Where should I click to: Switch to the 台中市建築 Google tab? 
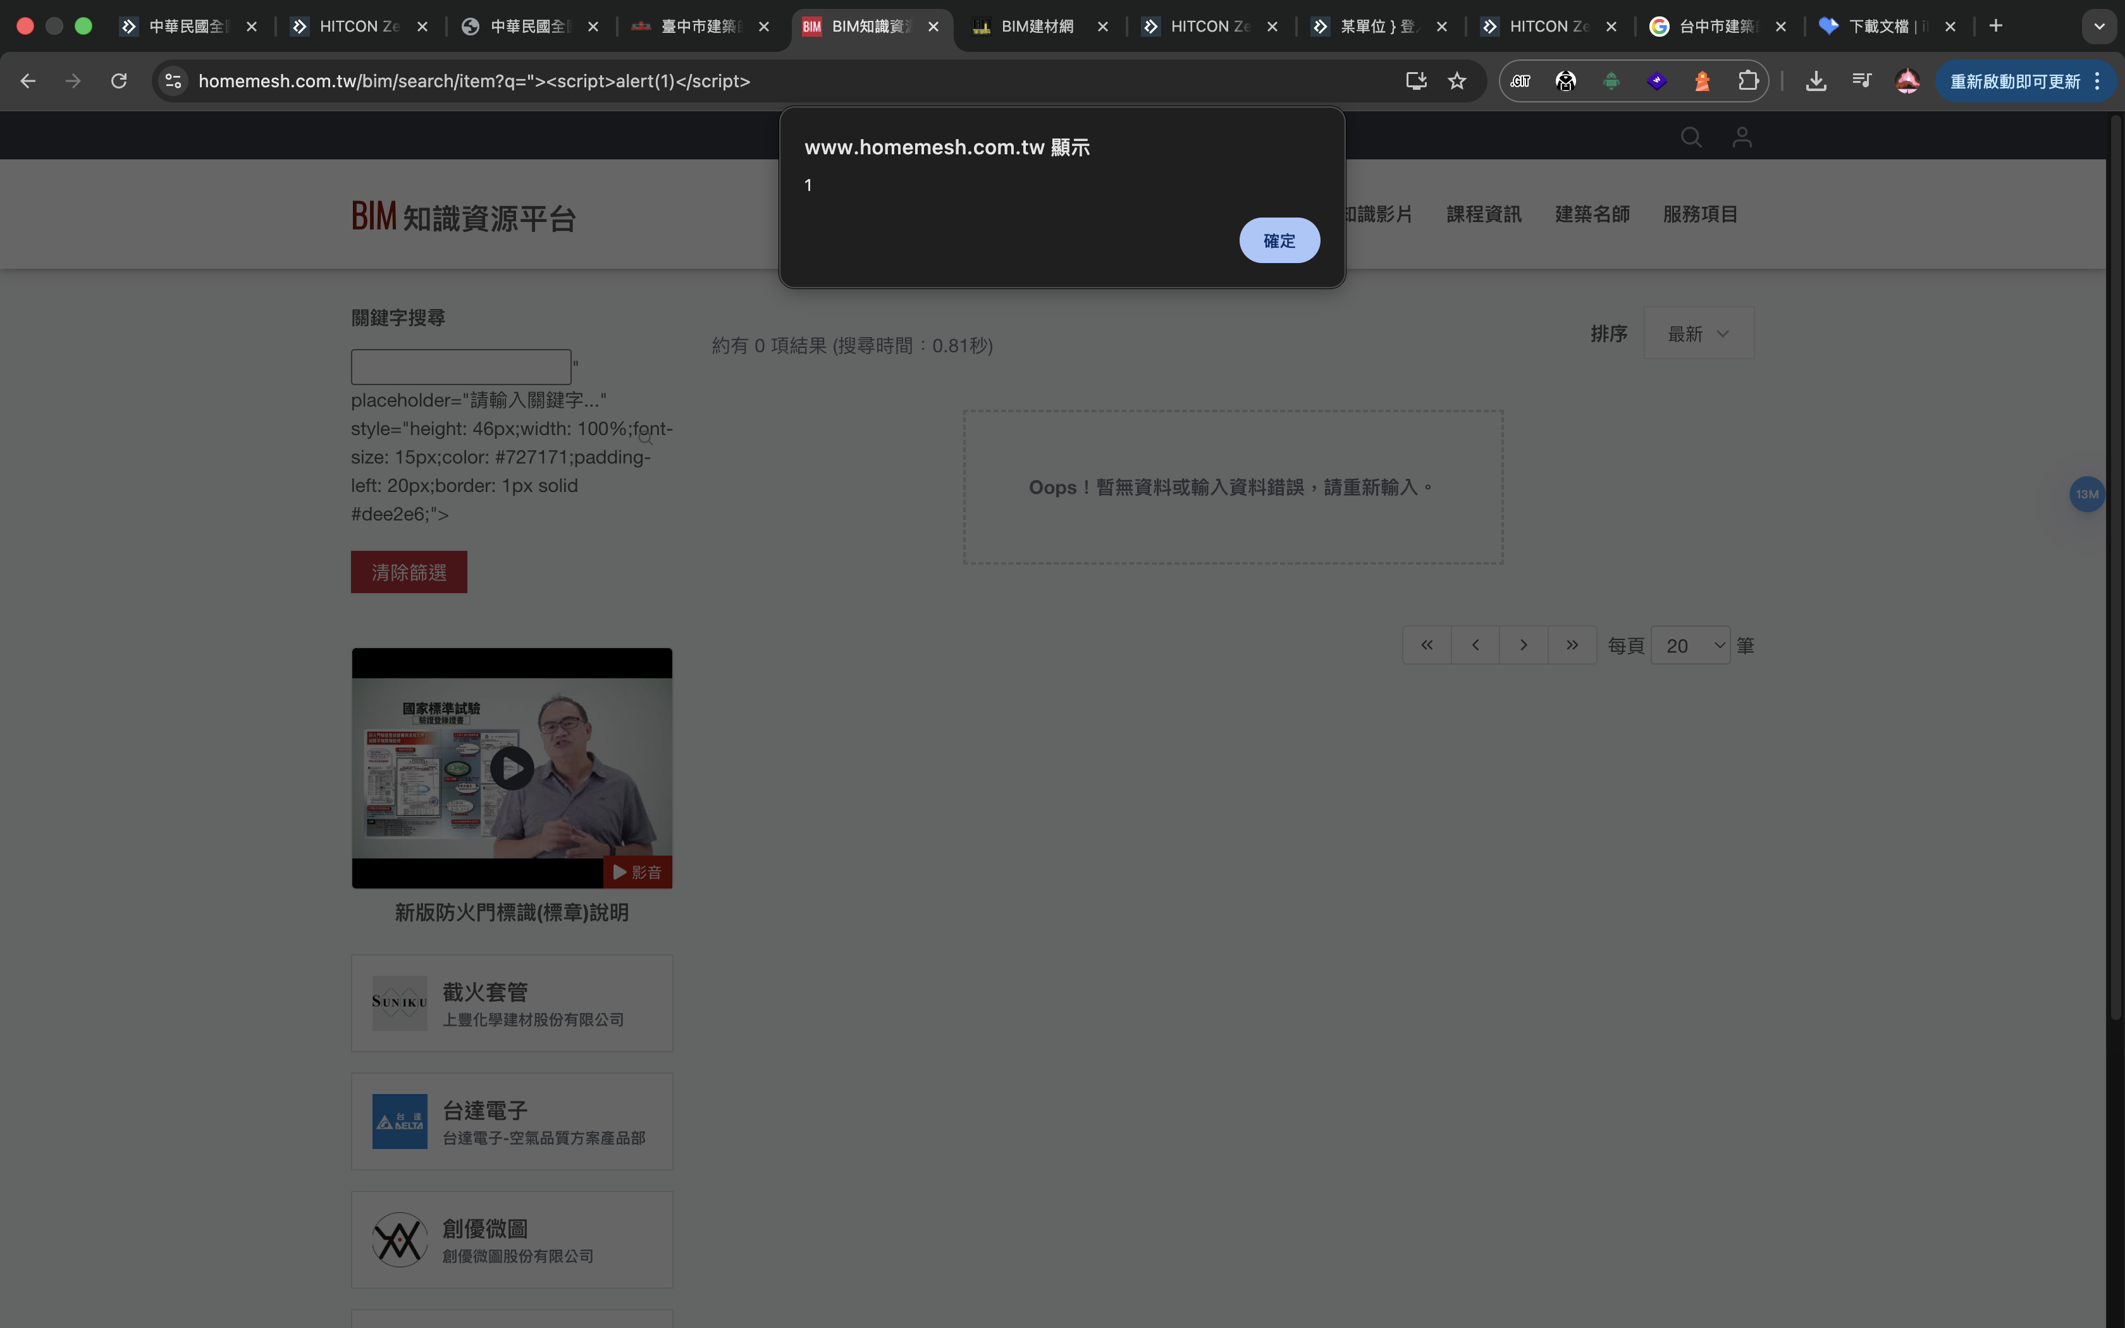pyautogui.click(x=1718, y=27)
